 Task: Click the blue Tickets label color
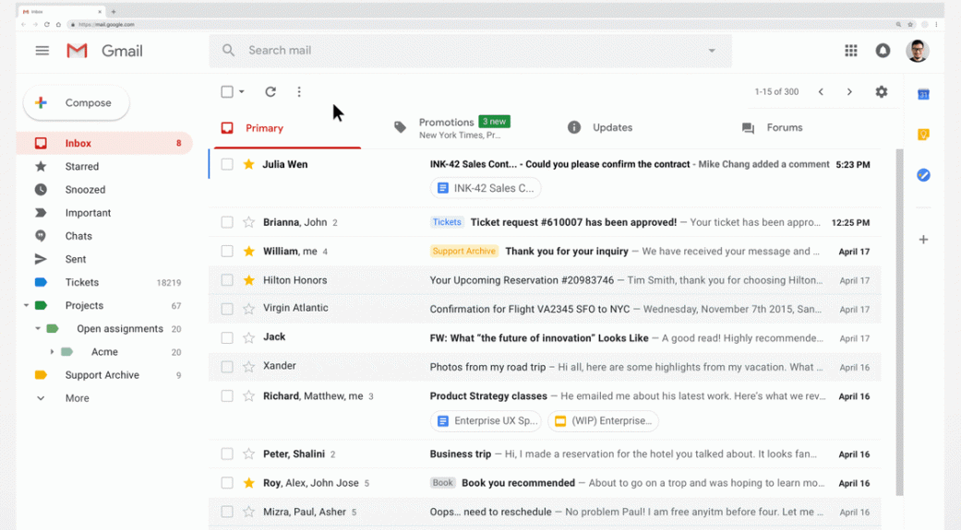pos(41,283)
